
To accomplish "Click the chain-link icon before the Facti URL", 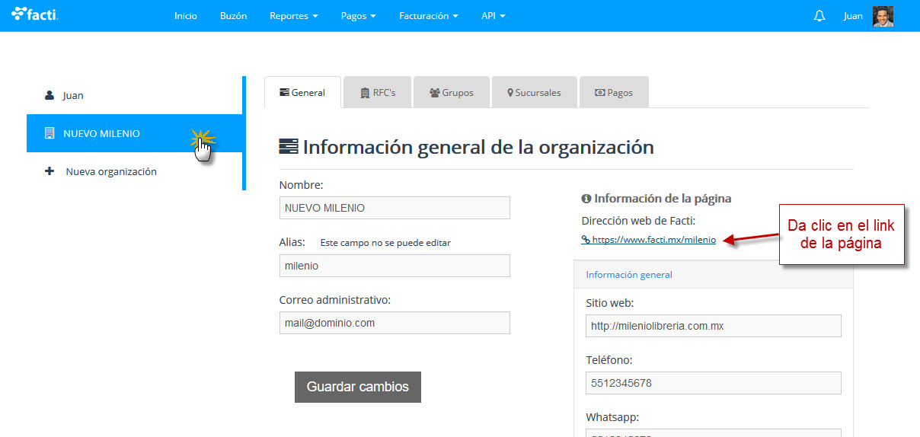I will (586, 239).
